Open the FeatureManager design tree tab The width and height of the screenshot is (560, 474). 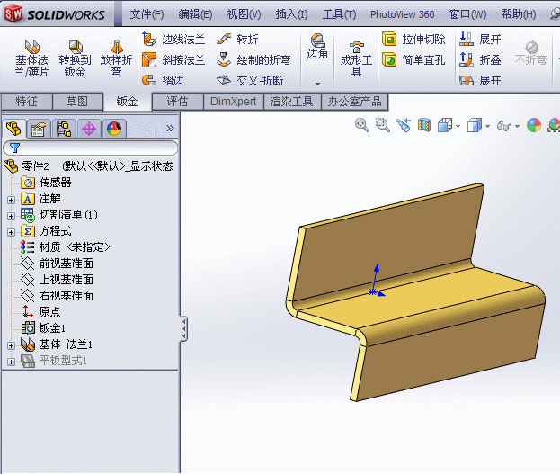pyautogui.click(x=13, y=129)
